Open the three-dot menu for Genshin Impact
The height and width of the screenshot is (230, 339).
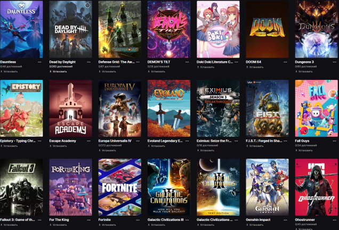pos(286,219)
